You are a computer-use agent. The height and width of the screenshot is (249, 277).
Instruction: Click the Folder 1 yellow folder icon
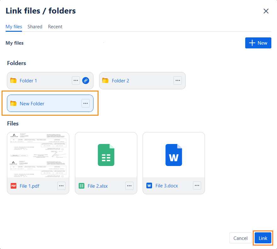click(13, 80)
